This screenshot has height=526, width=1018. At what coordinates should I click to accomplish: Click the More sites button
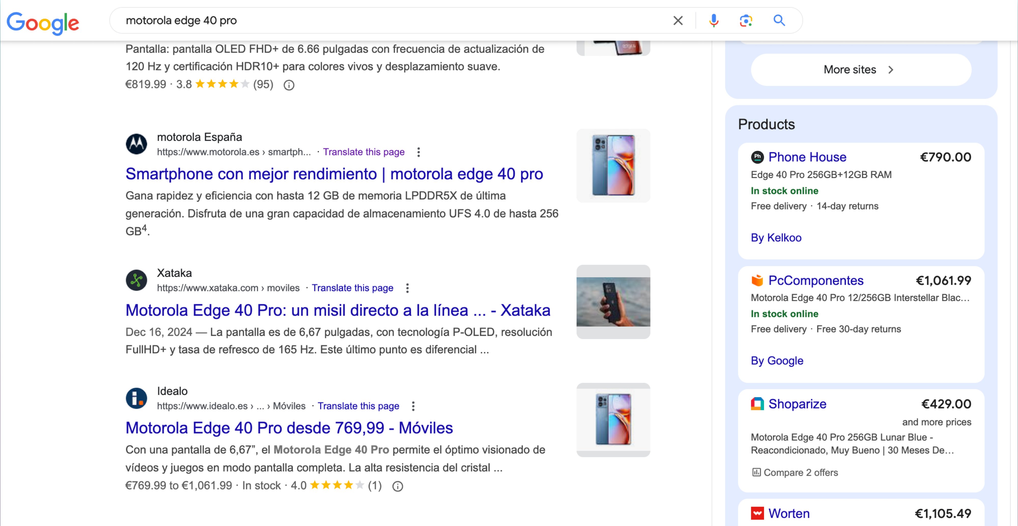click(861, 70)
